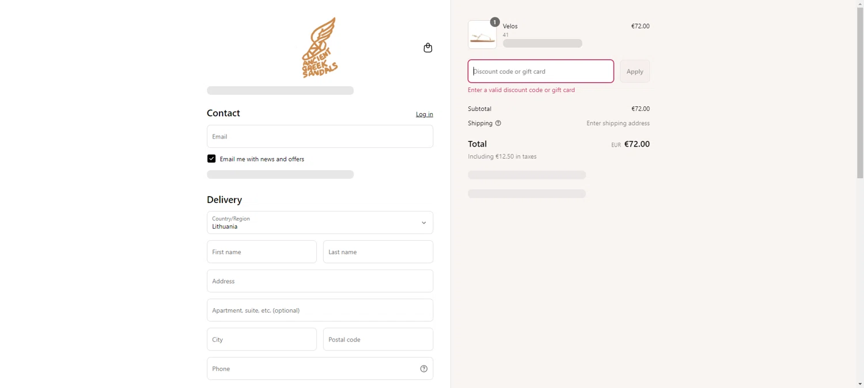Image resolution: width=864 pixels, height=388 pixels.
Task: Click the Last name field
Action: pyautogui.click(x=378, y=252)
